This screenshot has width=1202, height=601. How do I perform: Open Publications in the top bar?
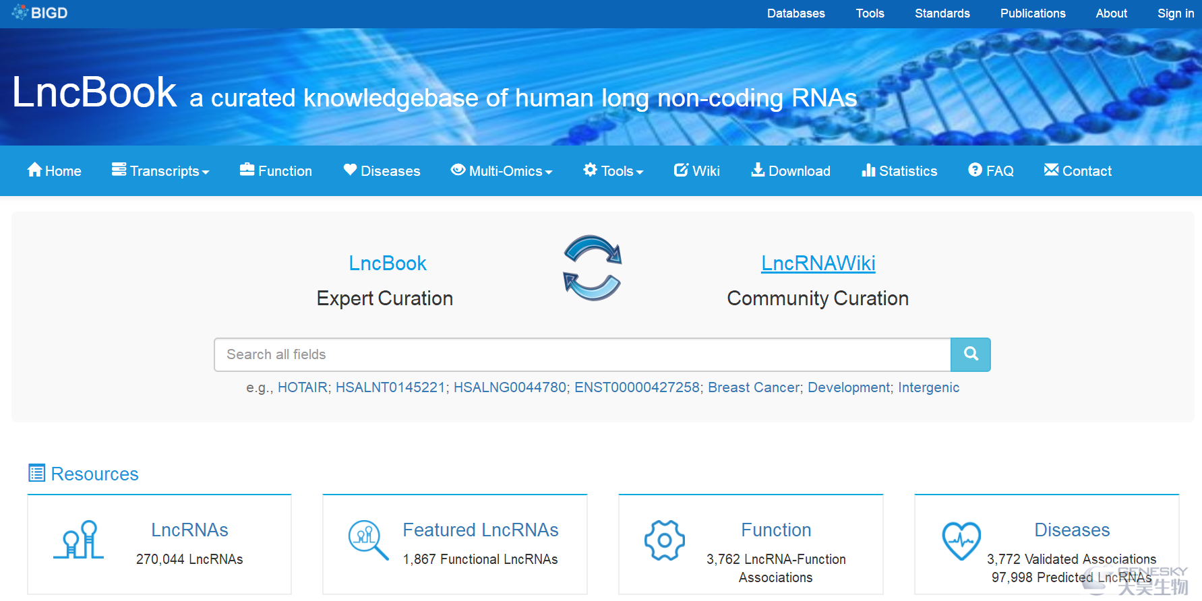[1033, 13]
